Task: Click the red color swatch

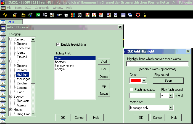Action: [136, 81]
